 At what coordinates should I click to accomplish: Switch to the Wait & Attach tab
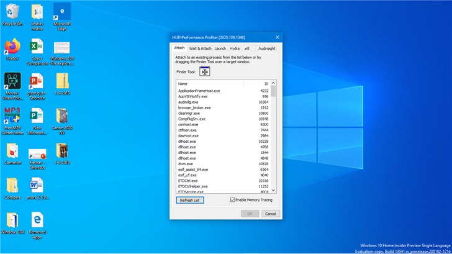pos(200,48)
